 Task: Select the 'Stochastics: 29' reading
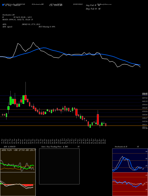tap(9, 15)
